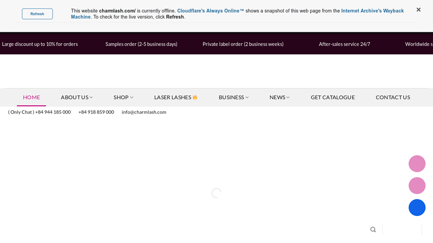Open the ABOUT US menu

[75, 97]
